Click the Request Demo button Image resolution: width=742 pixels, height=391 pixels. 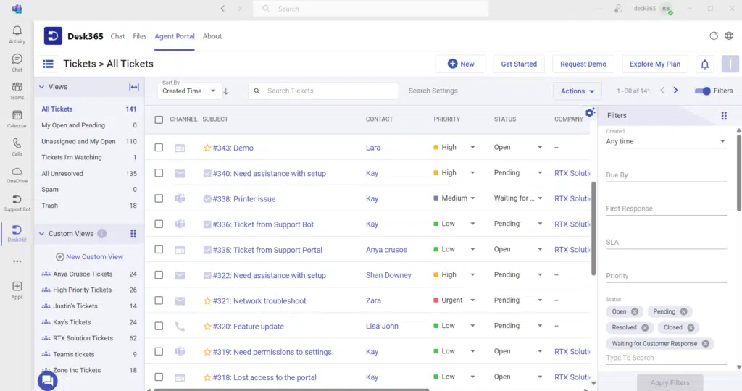coord(583,64)
